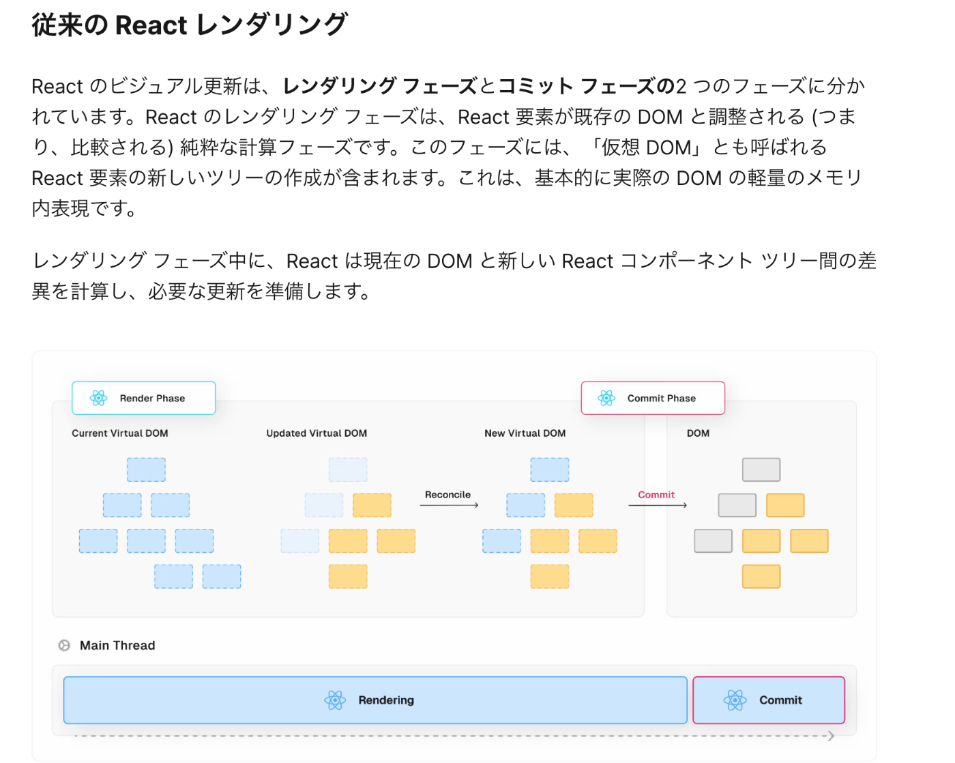The width and height of the screenshot is (955, 763).
Task: Click the DOM label in the Commit Phase panel
Action: click(x=698, y=433)
